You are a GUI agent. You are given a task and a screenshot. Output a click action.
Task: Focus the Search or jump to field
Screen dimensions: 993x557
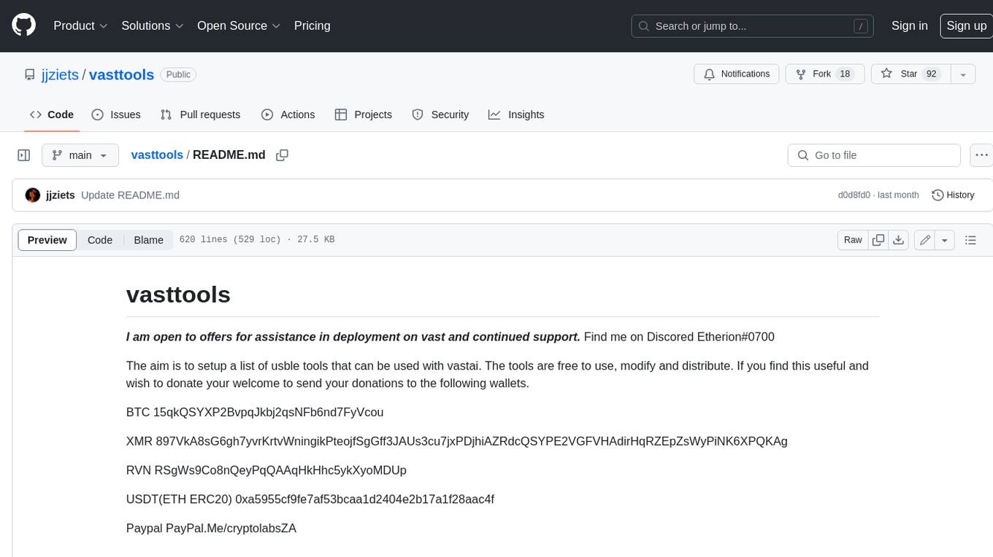[753, 26]
